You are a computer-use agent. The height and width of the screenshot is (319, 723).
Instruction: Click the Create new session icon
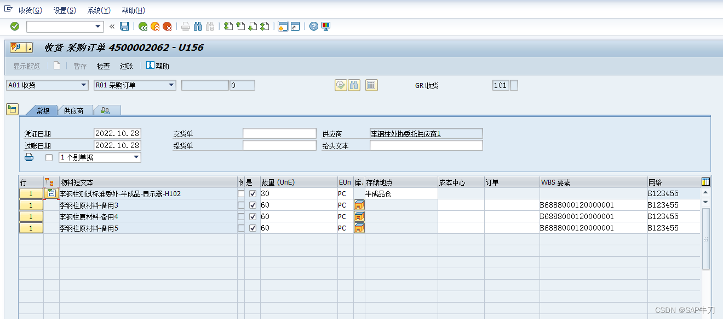(283, 26)
